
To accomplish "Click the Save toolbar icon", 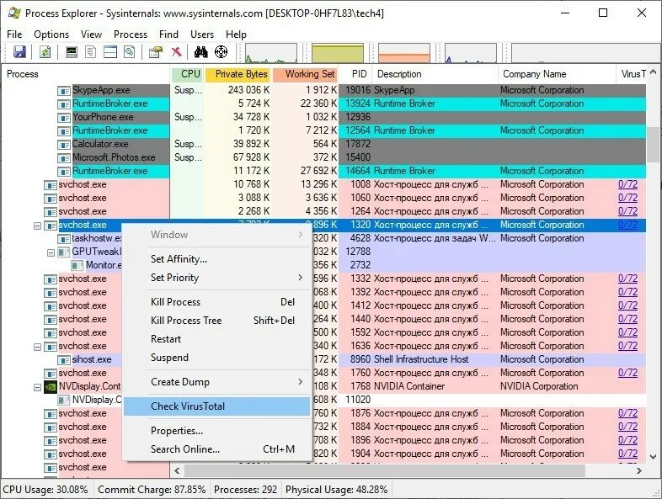I will tap(19, 52).
